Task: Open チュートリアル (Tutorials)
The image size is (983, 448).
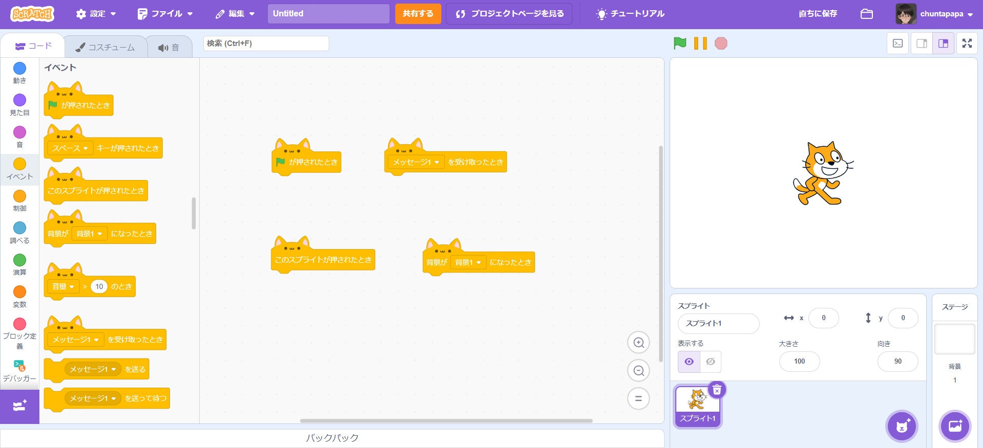Action: [630, 14]
